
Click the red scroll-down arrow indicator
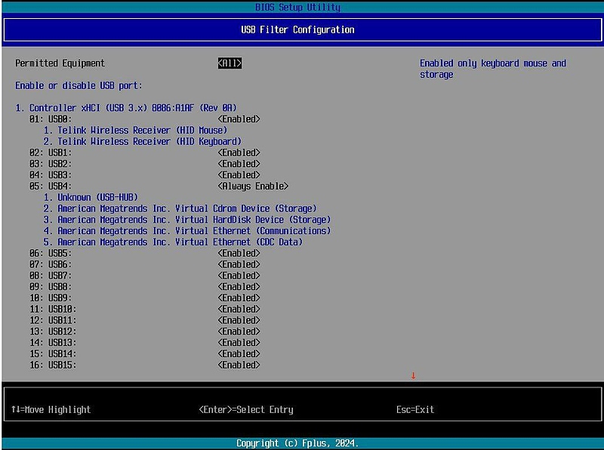tap(413, 376)
